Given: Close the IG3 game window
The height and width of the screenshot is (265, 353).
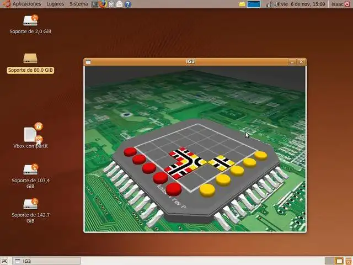Looking at the screenshot, I should coord(302,62).
